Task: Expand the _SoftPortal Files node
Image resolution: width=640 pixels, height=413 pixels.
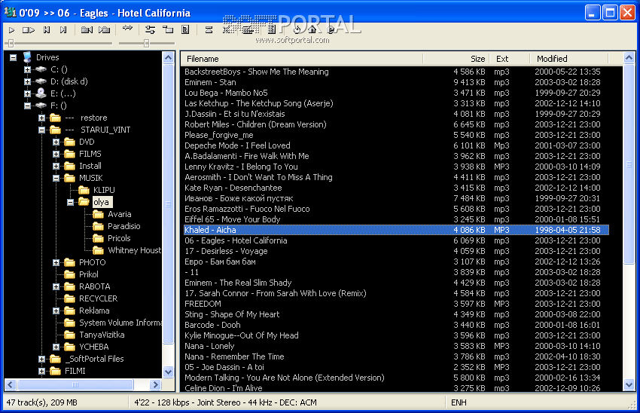Action: coord(41,359)
